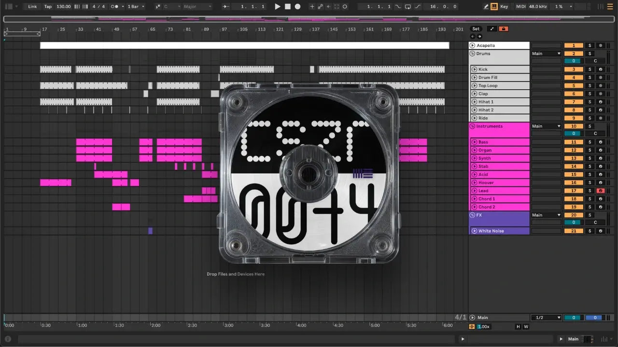
Task: Enable the arrangement loop switch
Action: [x=407, y=7]
